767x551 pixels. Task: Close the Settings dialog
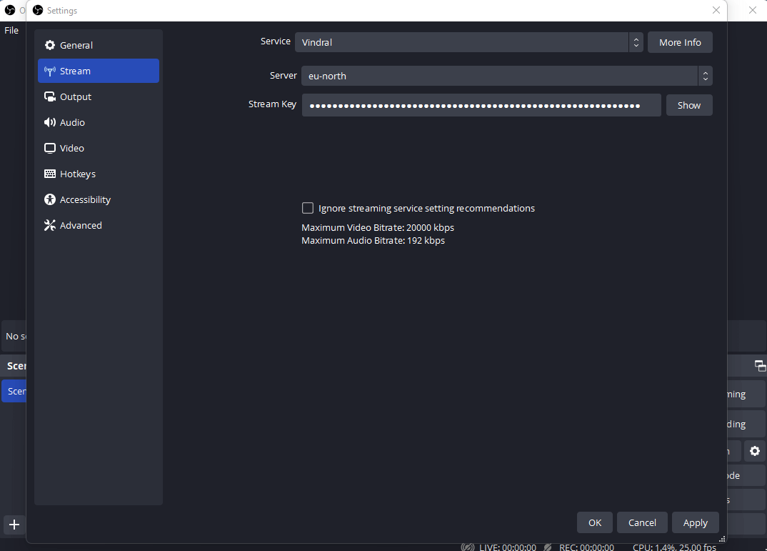pyautogui.click(x=716, y=10)
